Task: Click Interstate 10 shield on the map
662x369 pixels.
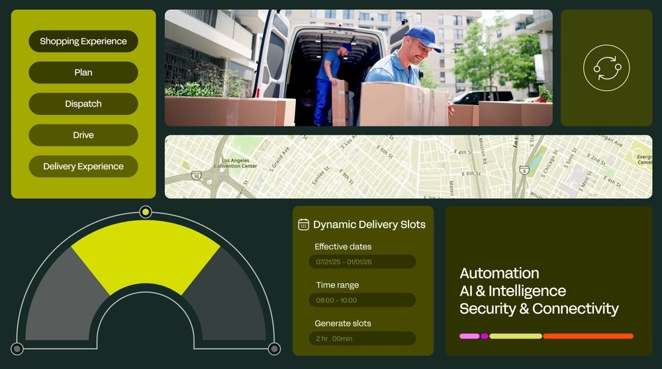Action: point(196,175)
